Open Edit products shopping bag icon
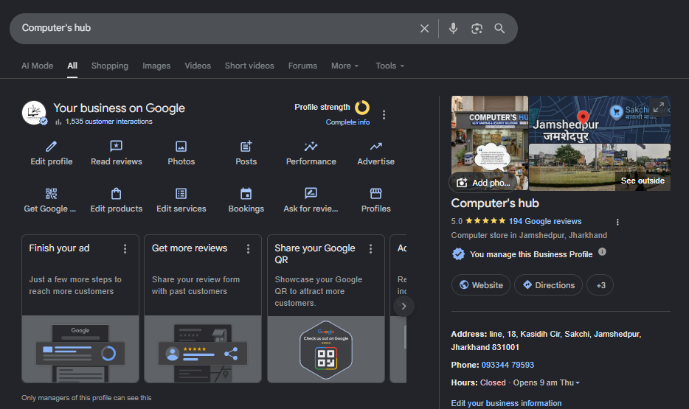The height and width of the screenshot is (409, 689). (116, 194)
